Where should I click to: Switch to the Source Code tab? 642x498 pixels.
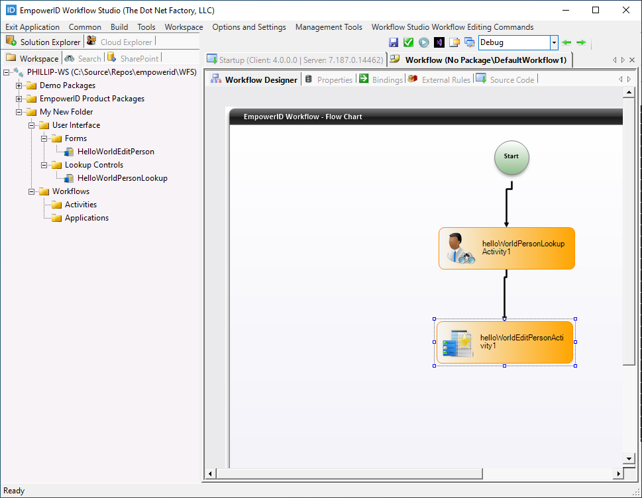point(511,79)
